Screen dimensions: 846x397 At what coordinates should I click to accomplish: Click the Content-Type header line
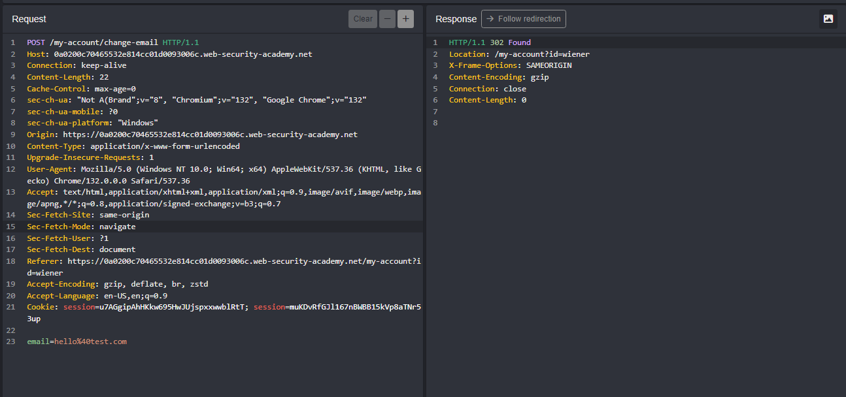[133, 146]
